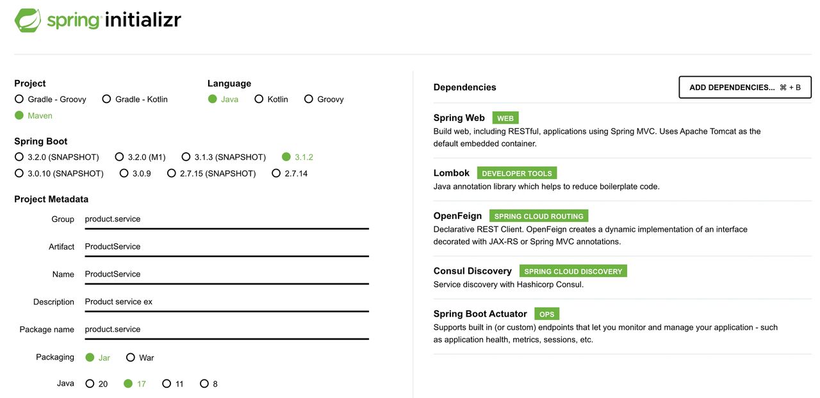This screenshot has width=820, height=398.
Task: Choose Spring Boot version 3.0.9
Action: point(124,173)
